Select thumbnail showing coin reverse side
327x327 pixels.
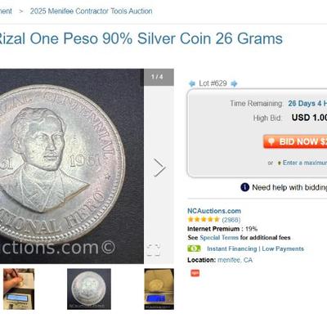(x=89, y=289)
